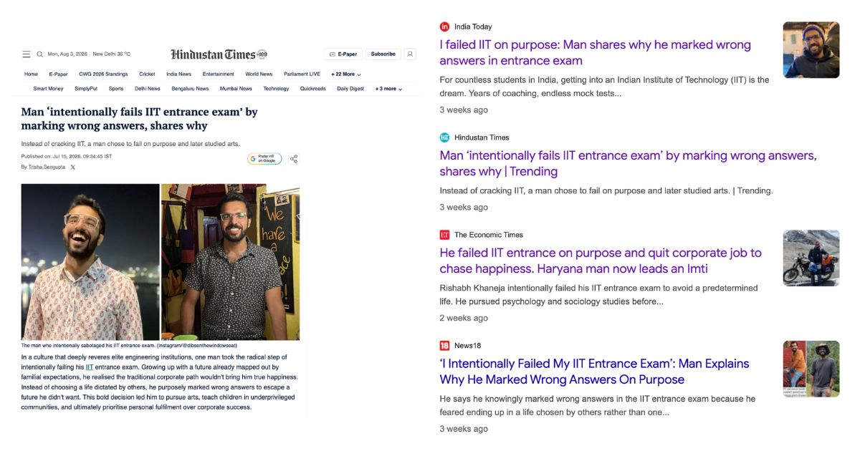Expand the +22 More dropdown
This screenshot has width=860, height=451.
tap(346, 74)
